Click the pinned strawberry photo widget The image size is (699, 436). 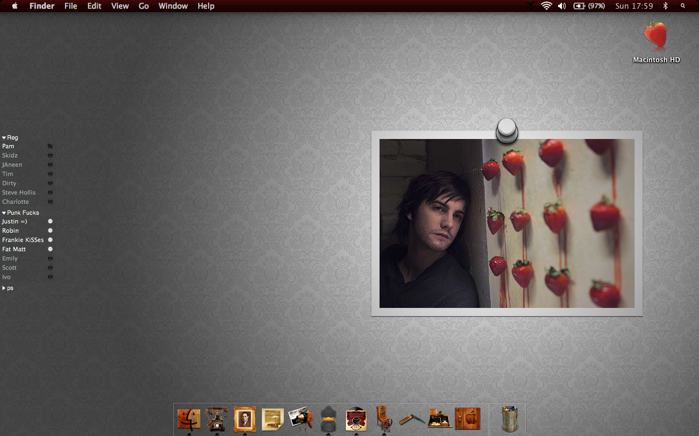507,223
